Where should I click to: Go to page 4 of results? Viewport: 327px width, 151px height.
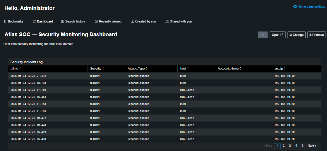[296, 145]
